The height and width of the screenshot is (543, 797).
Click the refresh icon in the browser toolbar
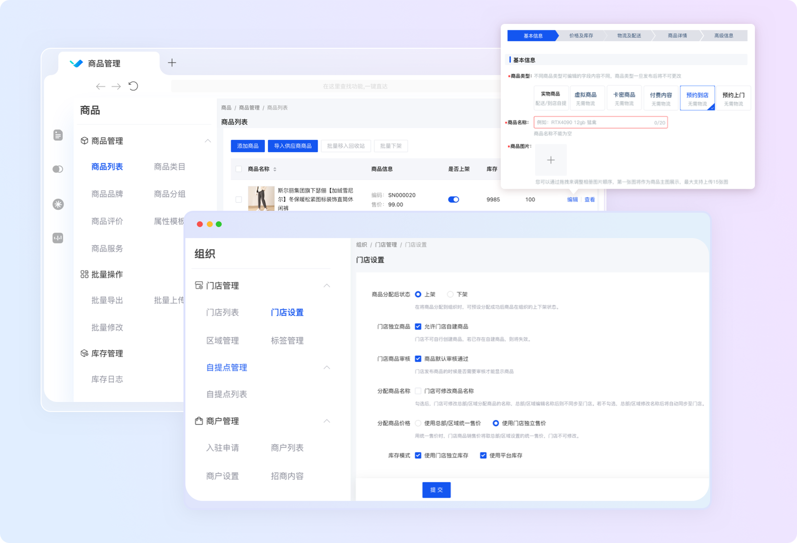pos(133,86)
